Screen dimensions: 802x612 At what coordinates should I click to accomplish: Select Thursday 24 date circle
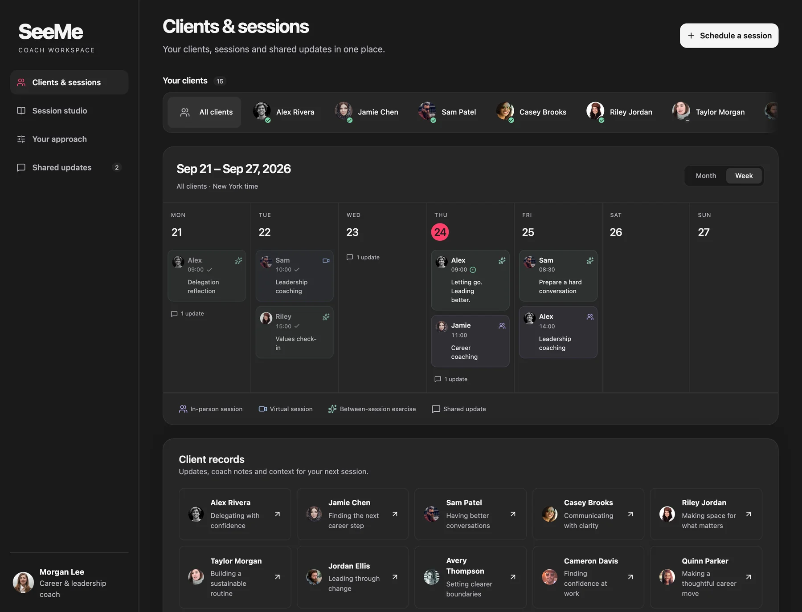tap(440, 232)
